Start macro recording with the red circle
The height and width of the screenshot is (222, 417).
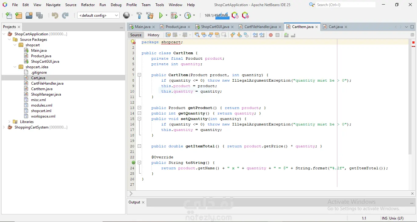(x=270, y=35)
